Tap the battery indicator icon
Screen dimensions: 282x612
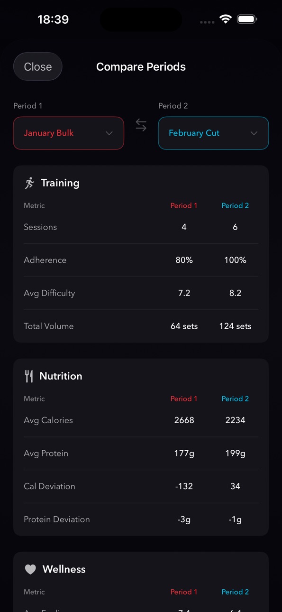tap(247, 19)
